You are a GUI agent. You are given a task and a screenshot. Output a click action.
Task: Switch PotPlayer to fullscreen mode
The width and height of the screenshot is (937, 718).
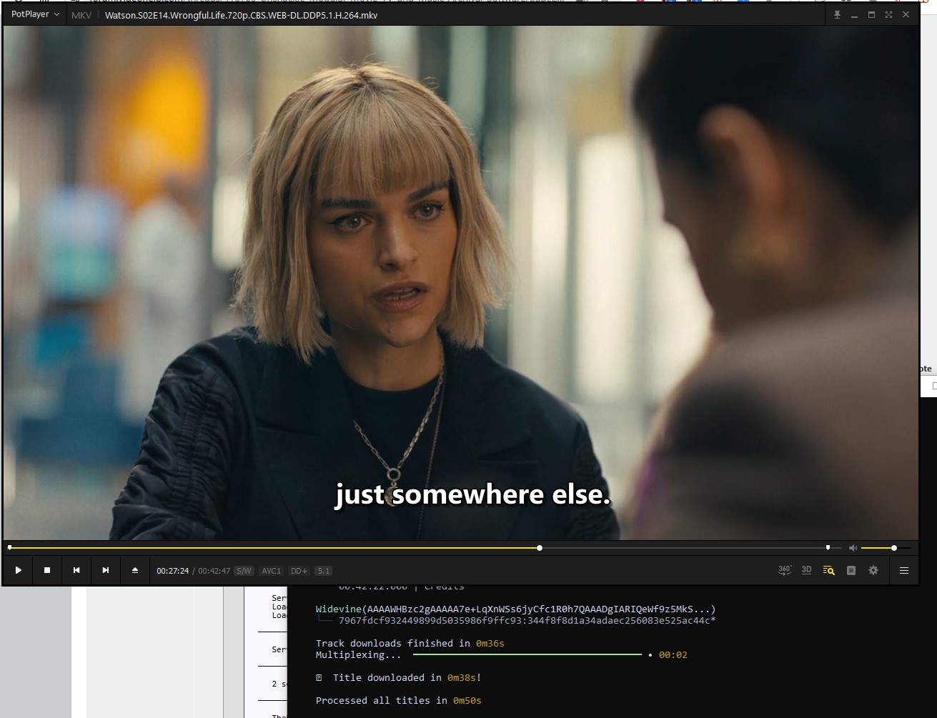click(888, 15)
